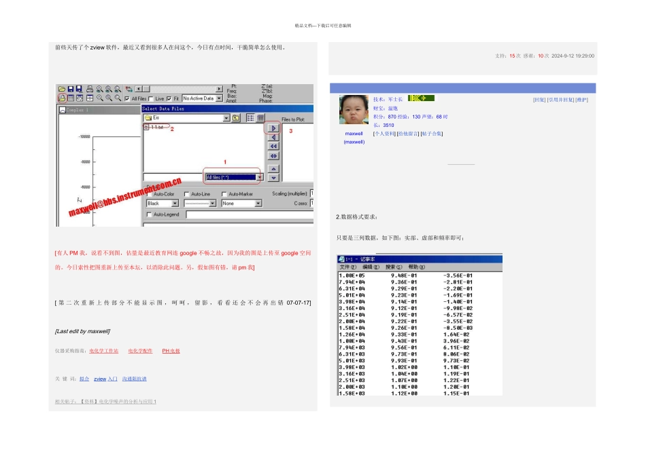Open the PH电极 link
This screenshot has height=456, width=646.
[171, 351]
